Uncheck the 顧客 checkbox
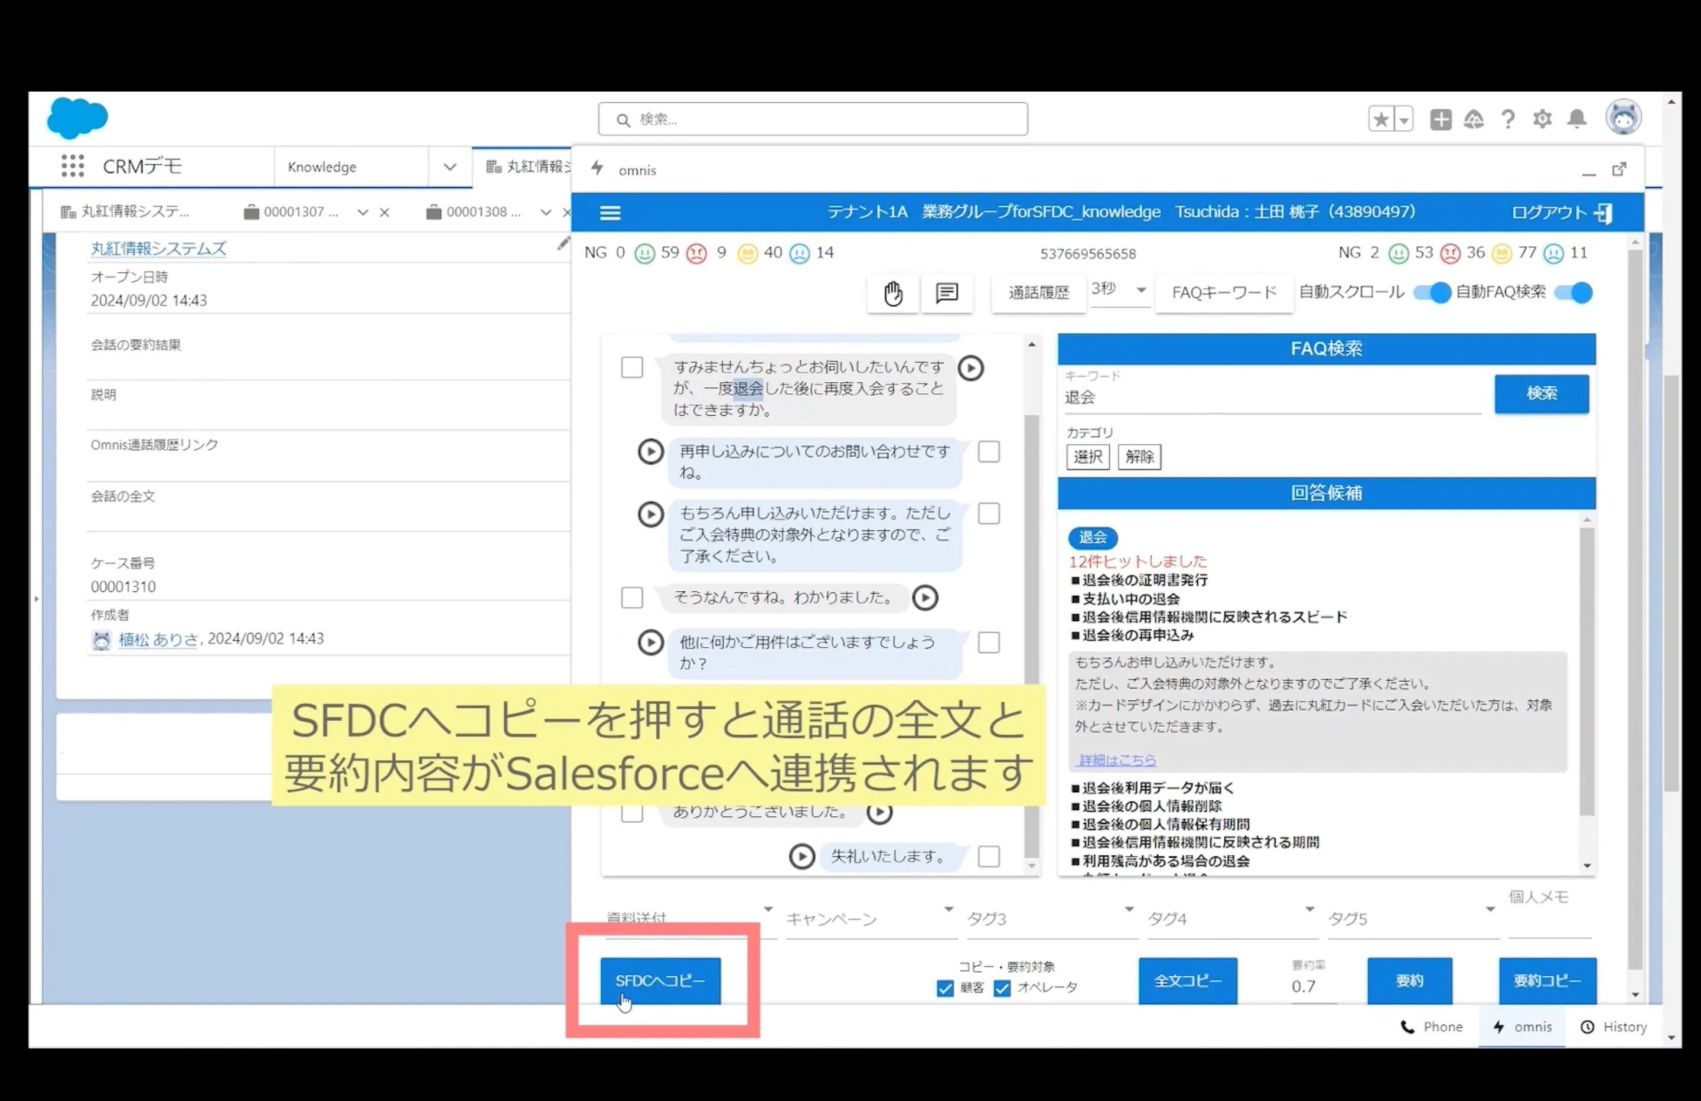The image size is (1701, 1101). coord(945,988)
